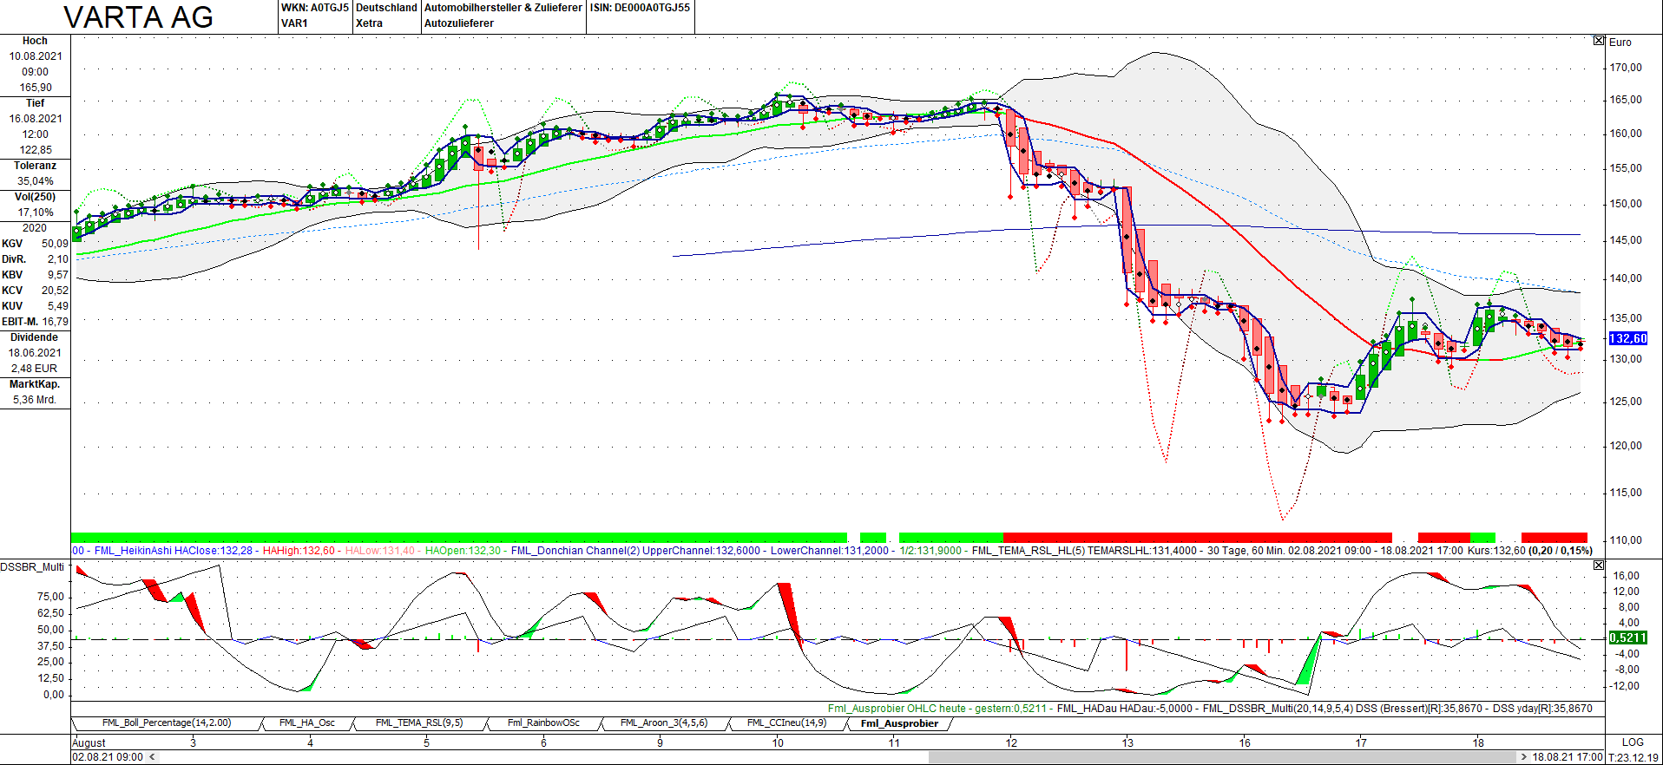
Task: Click the Vol(250) label
Action: click(35, 197)
